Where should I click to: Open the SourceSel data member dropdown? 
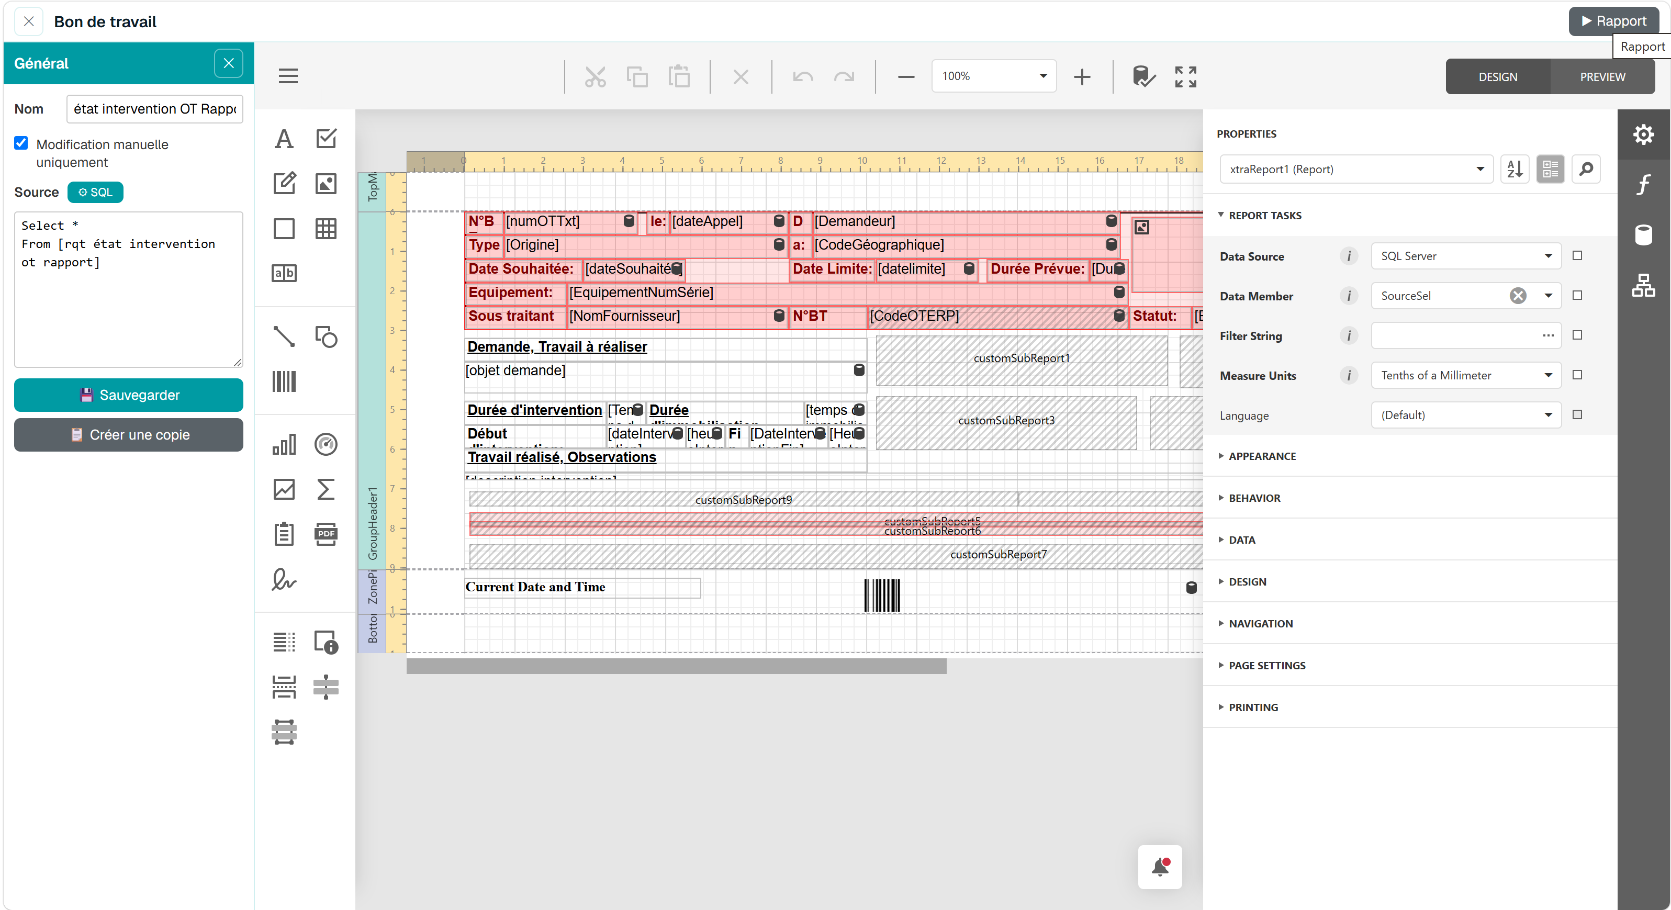pos(1549,296)
